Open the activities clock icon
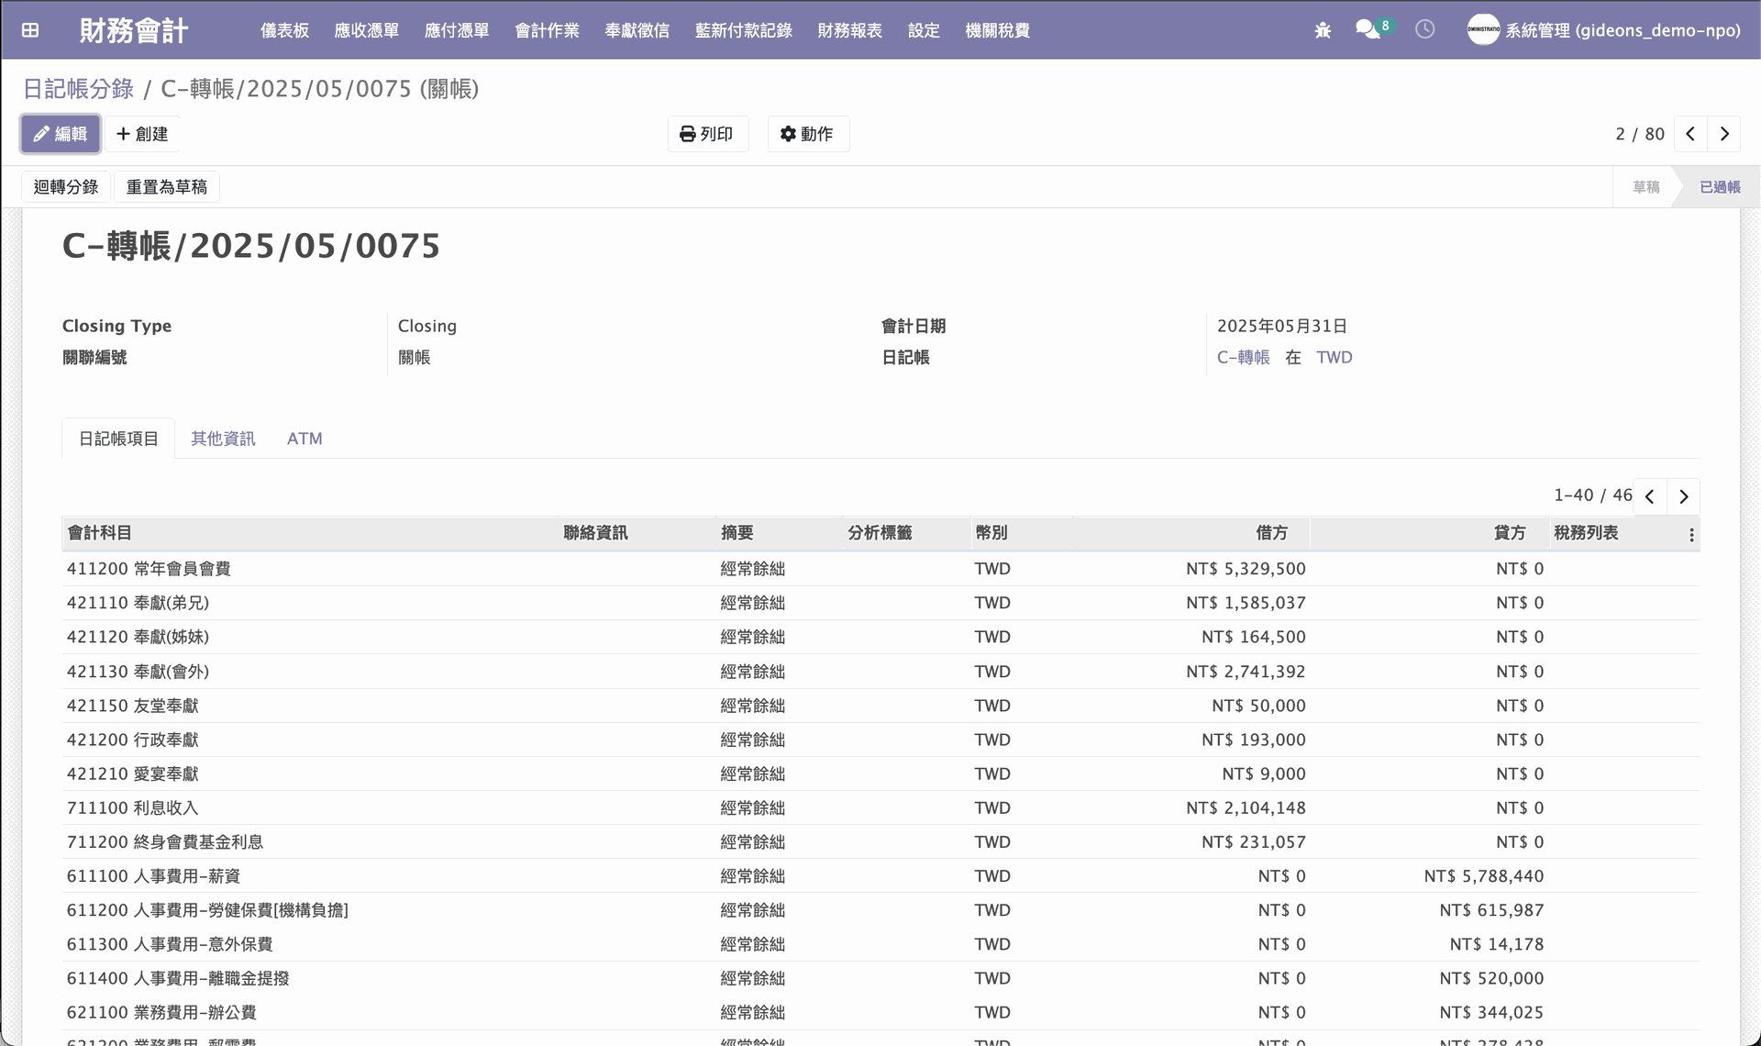The width and height of the screenshot is (1761, 1046). [x=1424, y=29]
